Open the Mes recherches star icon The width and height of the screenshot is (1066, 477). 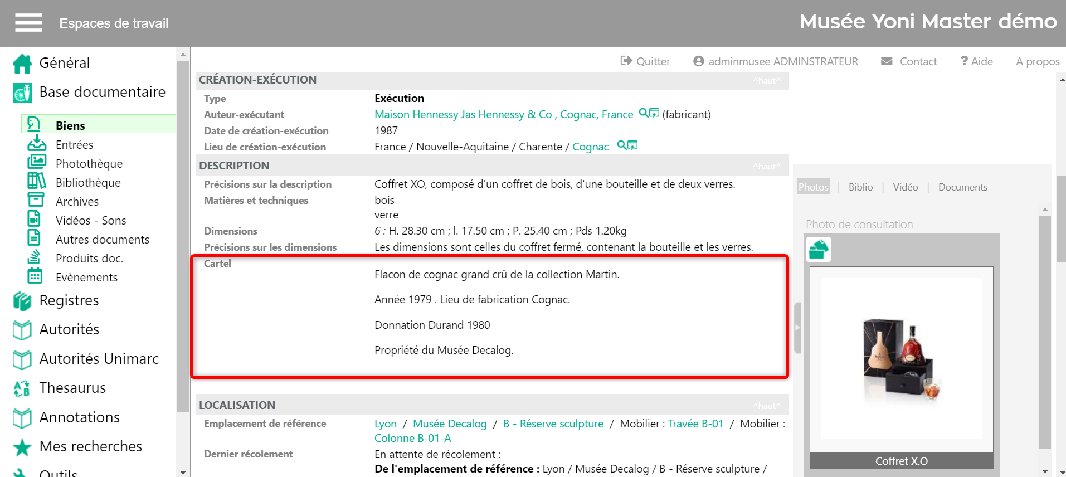click(x=22, y=447)
